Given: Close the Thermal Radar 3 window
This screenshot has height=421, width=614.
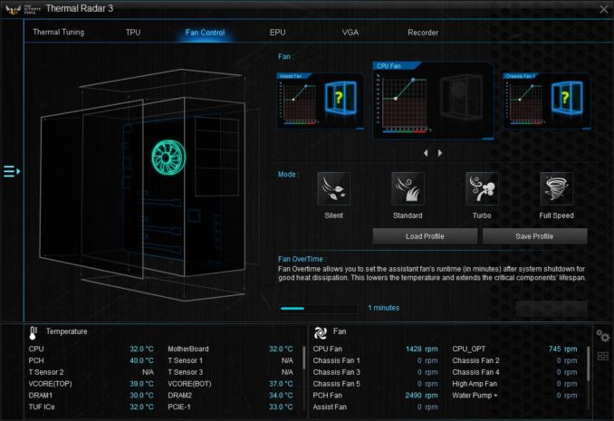Looking at the screenshot, I should pos(603,9).
